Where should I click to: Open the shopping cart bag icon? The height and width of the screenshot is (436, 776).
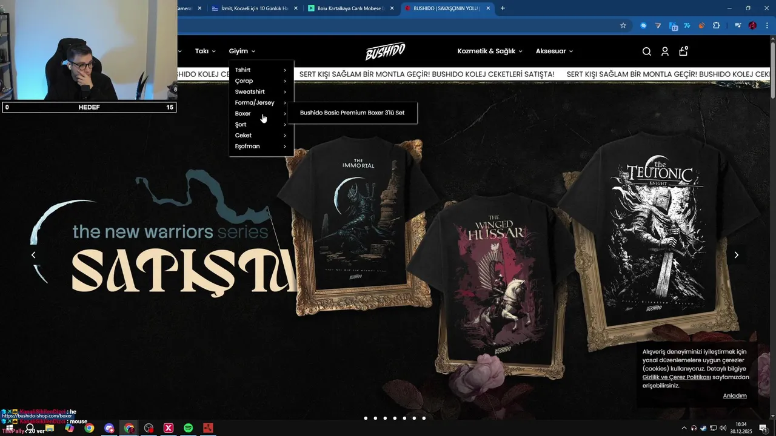pos(683,51)
